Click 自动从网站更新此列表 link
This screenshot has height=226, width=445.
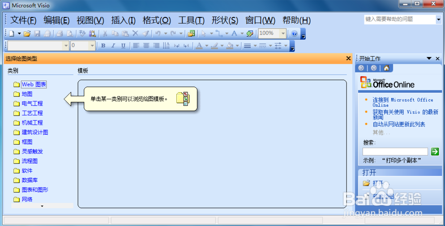(399, 124)
